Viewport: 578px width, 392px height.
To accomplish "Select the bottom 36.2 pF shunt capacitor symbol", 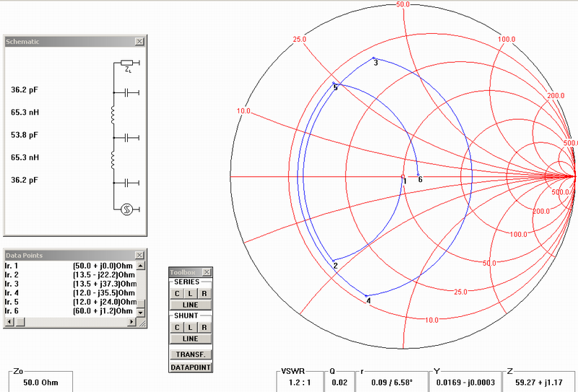I will point(127,183).
